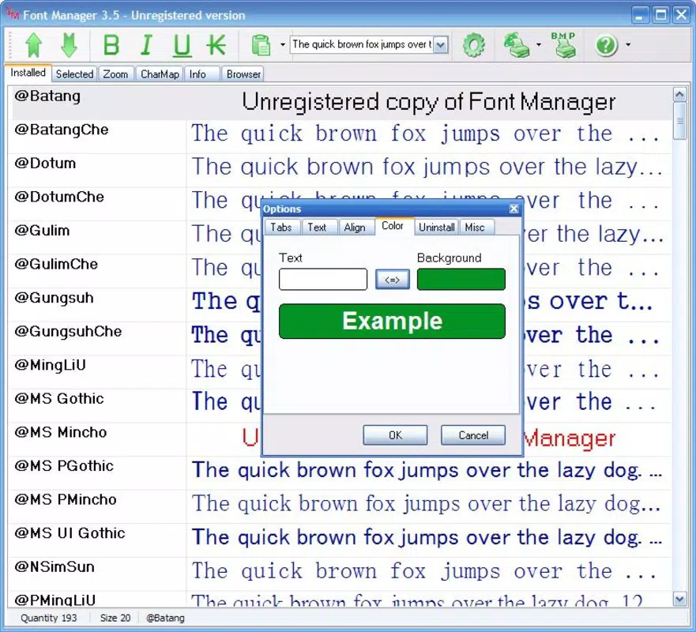
Task: Close the Options dialog with X
Action: click(514, 209)
